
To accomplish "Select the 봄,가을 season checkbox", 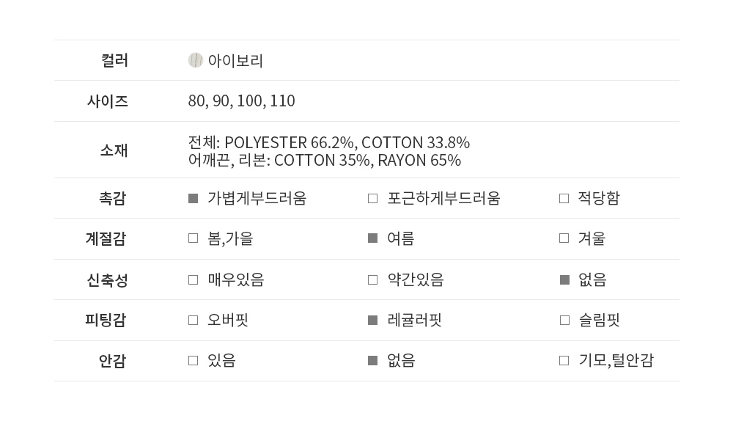I will click(x=194, y=238).
